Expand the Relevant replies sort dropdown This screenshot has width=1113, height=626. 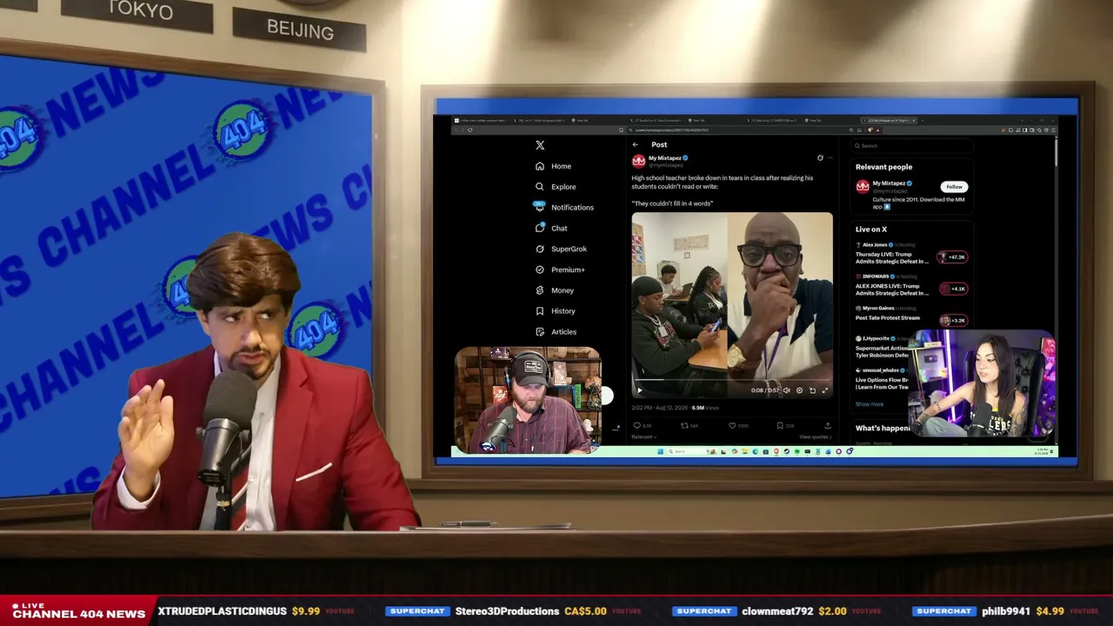click(x=644, y=436)
